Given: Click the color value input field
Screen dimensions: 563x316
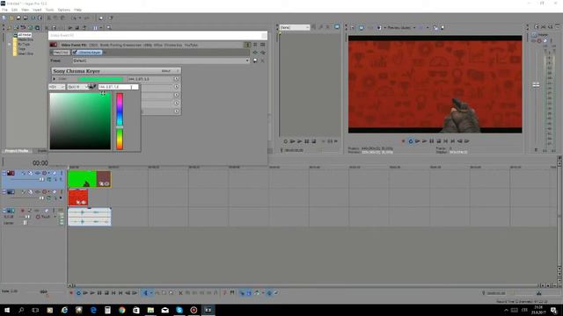Looking at the screenshot, I should click(118, 87).
